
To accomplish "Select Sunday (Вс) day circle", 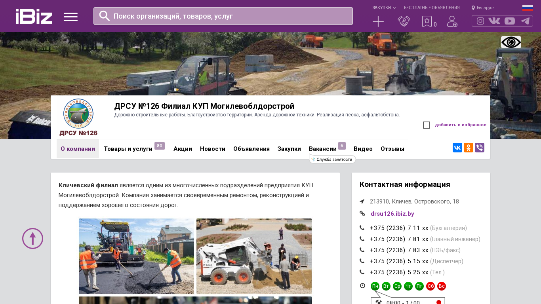I will pyautogui.click(x=442, y=286).
